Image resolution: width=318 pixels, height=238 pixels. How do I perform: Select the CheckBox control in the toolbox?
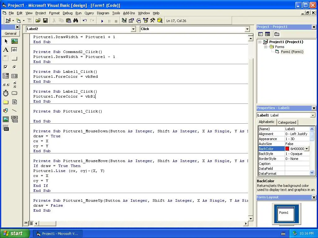6,67
